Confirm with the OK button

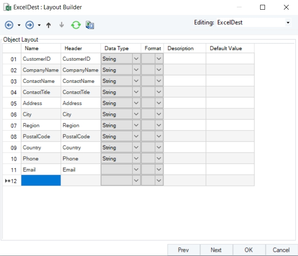[x=248, y=250]
